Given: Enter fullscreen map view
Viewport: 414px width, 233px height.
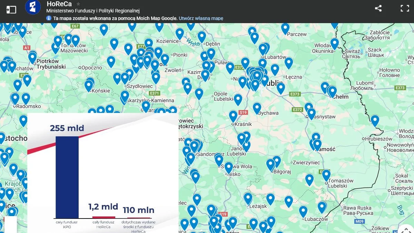Looking at the screenshot, I should 404,9.
